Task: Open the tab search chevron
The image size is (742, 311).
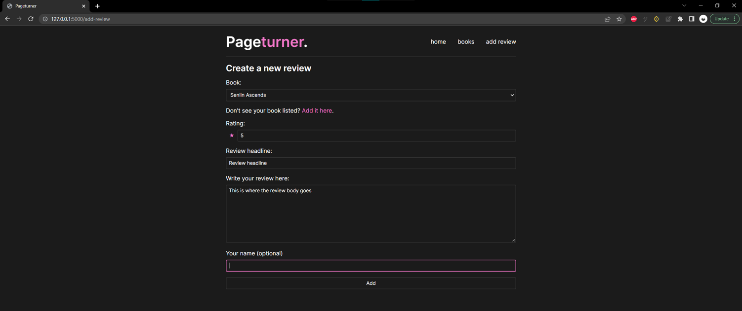Action: (x=684, y=5)
